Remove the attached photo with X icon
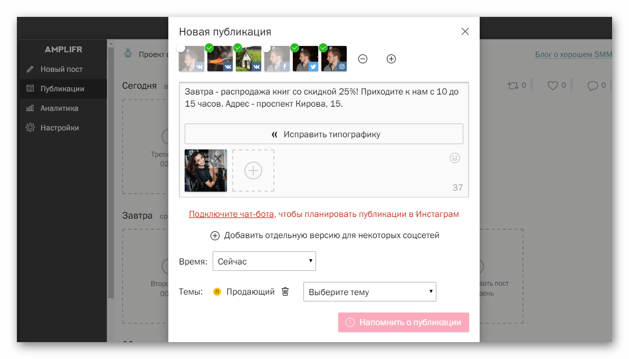This screenshot has height=359, width=629. point(217,158)
